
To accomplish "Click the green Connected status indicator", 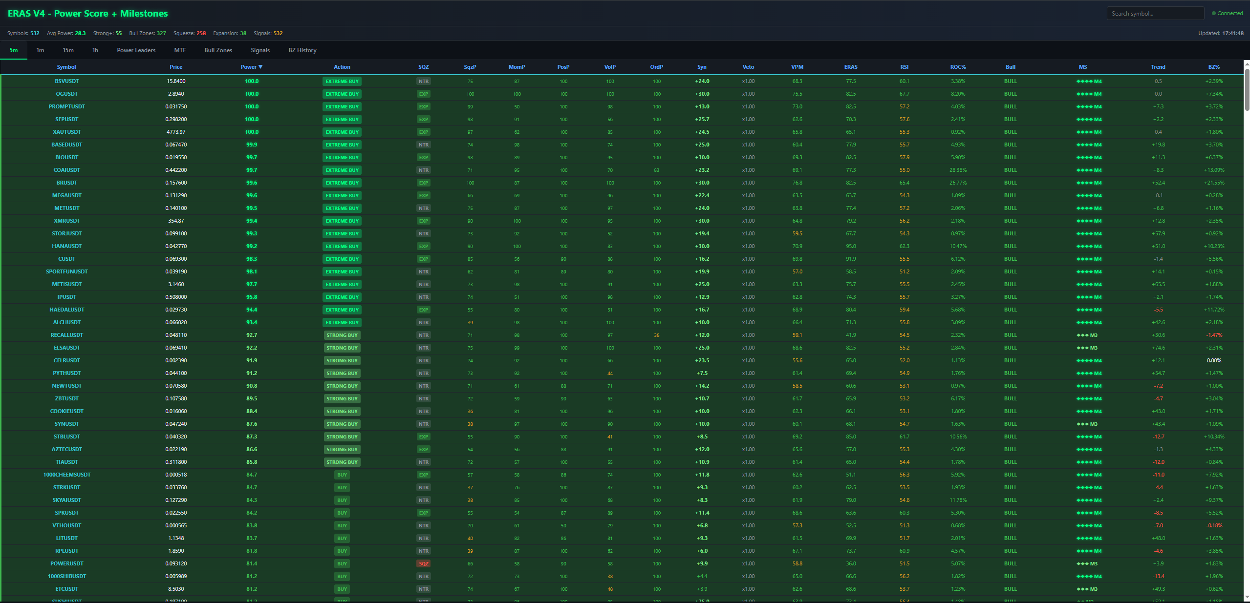I will (1227, 14).
